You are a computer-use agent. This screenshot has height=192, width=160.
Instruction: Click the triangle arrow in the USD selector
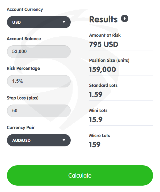[x=64, y=22]
